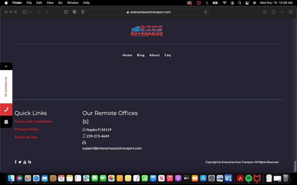Open Terms and Conditions link

pos(33,121)
